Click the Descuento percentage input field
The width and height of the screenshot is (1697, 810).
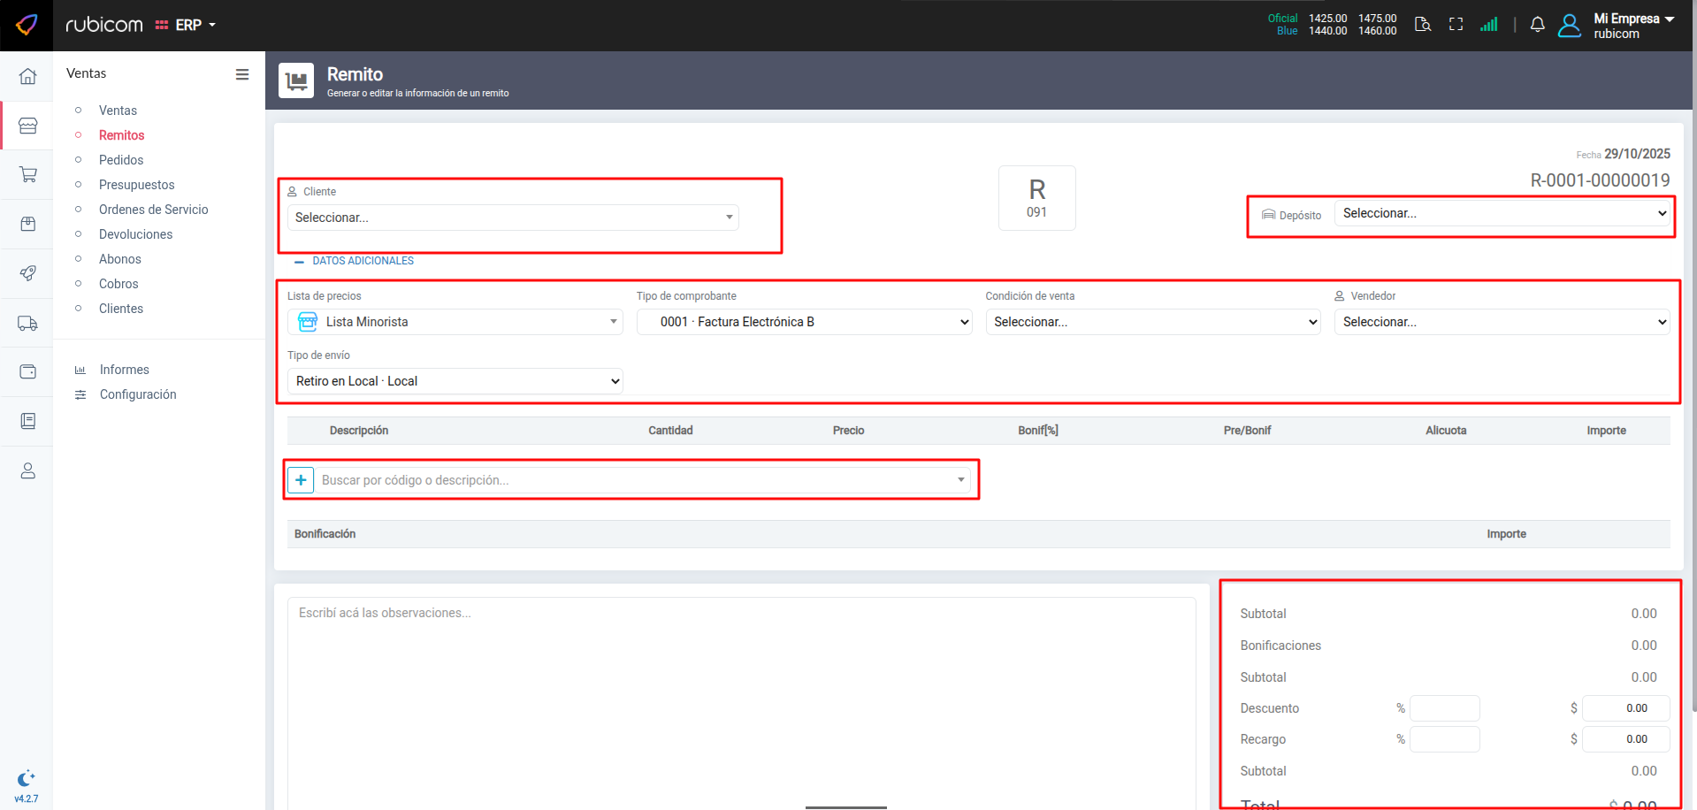[x=1444, y=708]
